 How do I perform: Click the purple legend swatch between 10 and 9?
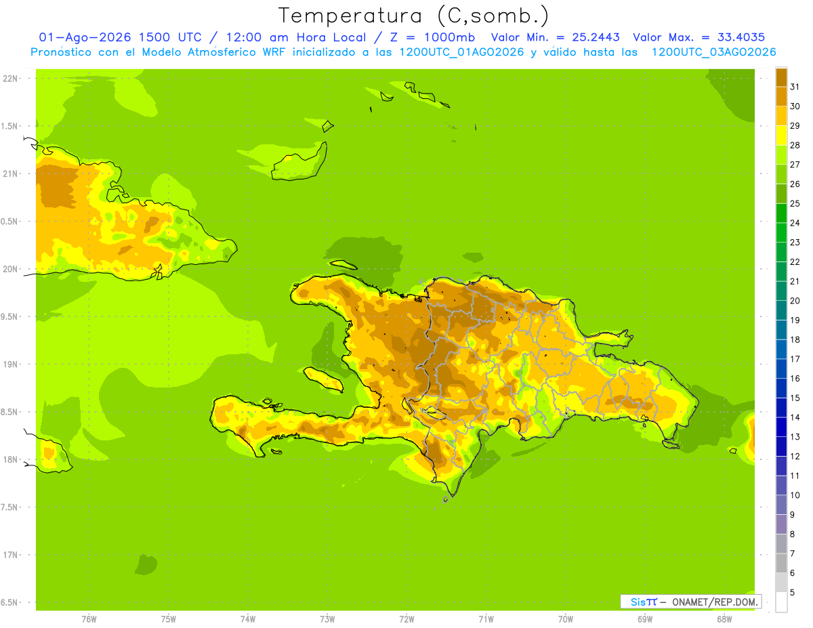[781, 505]
